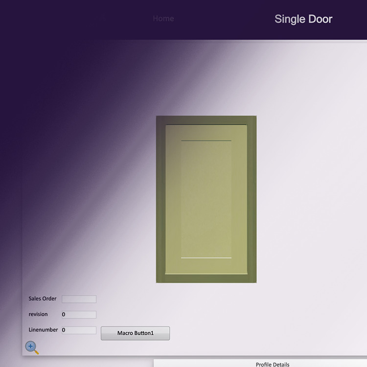Open the Profile Details tab
Image resolution: width=367 pixels, height=367 pixels.
[273, 364]
